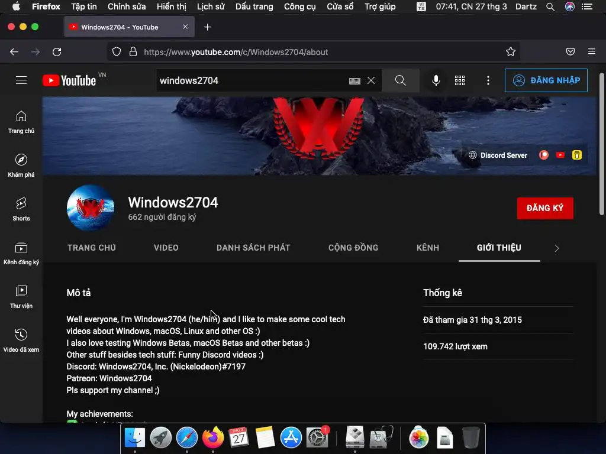Click the 109.742 lượt xem statistic
The image size is (606, 454).
455,346
